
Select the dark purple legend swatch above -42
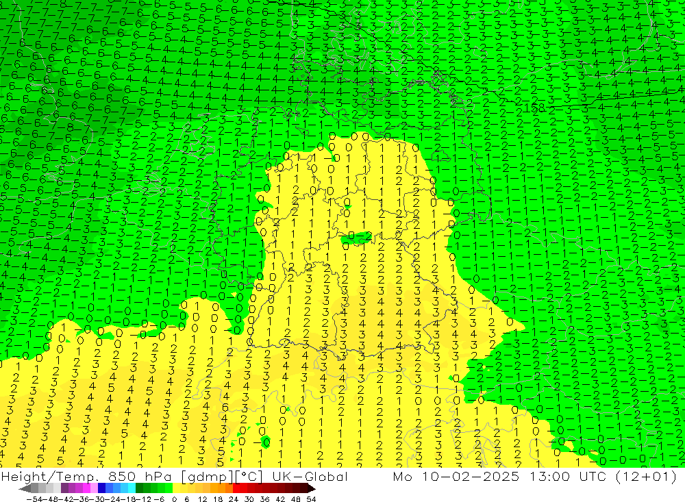(64, 488)
